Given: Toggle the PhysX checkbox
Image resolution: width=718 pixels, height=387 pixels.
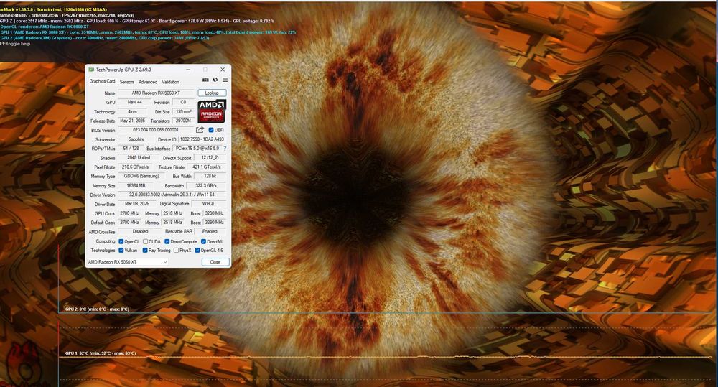Looking at the screenshot, I should [177, 250].
